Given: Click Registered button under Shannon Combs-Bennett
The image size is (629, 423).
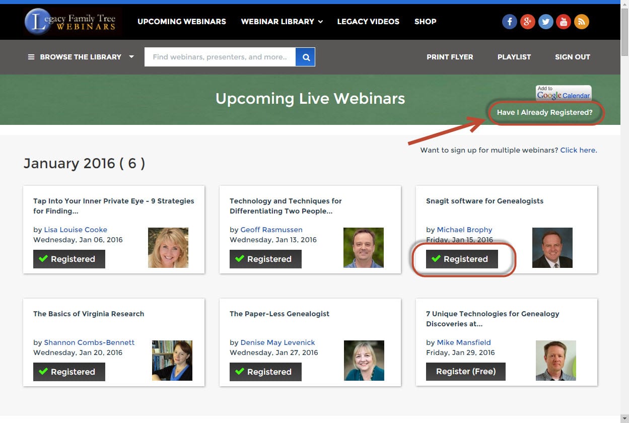Looking at the screenshot, I should (x=69, y=372).
